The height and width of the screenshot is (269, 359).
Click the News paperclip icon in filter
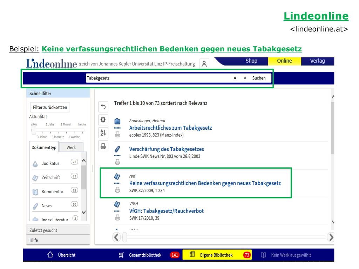[35, 206]
